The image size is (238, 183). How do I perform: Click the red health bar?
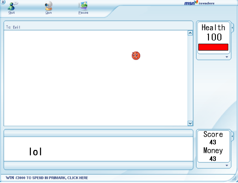coord(213,47)
